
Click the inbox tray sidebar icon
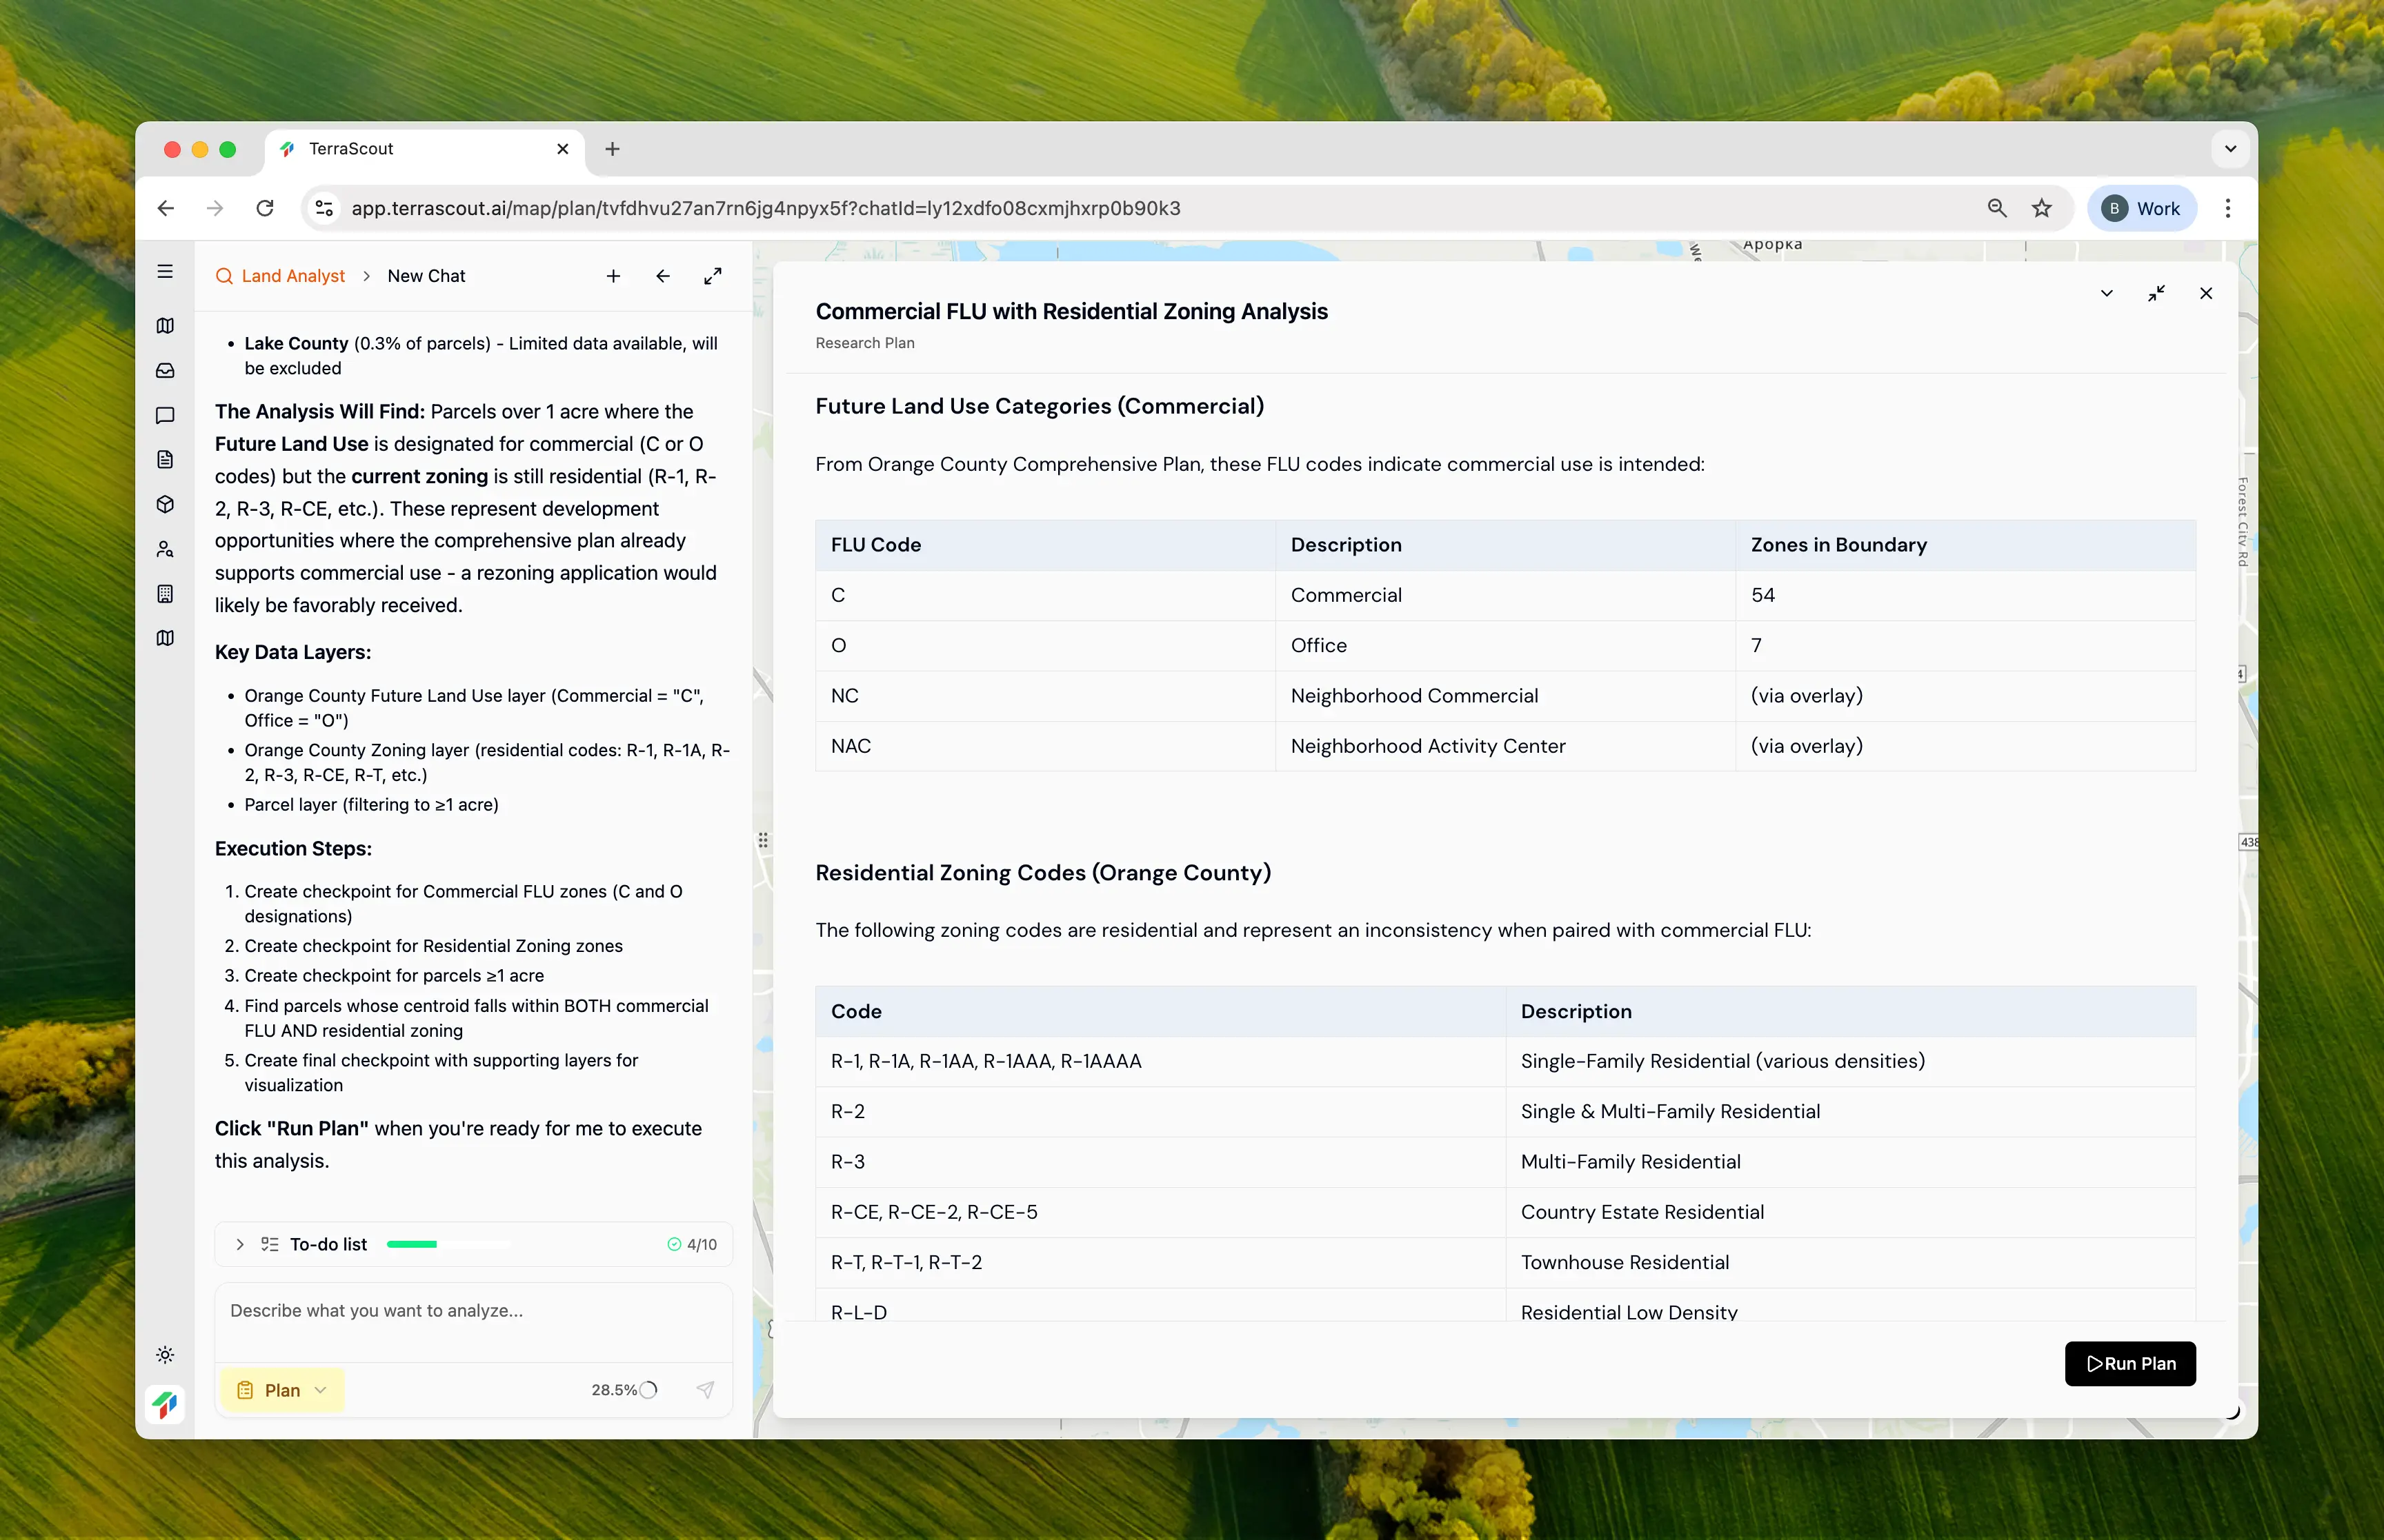click(x=165, y=371)
